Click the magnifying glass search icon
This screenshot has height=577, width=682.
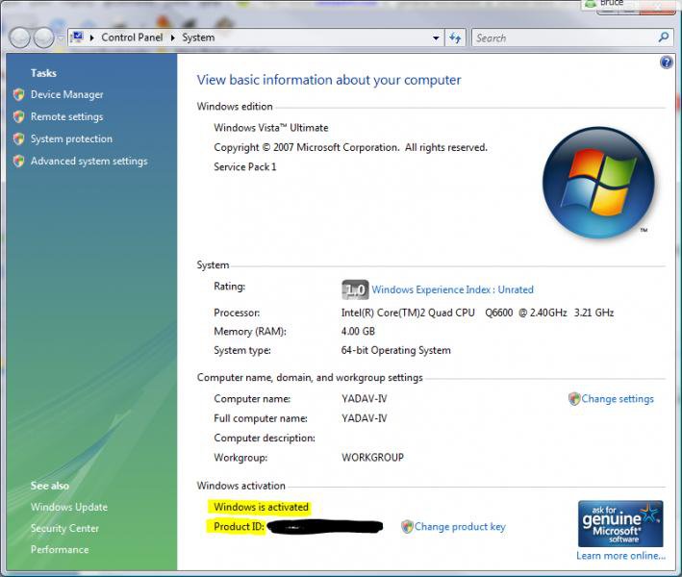[664, 38]
